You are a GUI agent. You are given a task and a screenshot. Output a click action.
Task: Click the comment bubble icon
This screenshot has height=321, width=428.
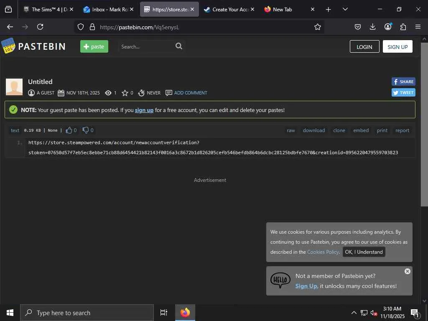pos(169,93)
